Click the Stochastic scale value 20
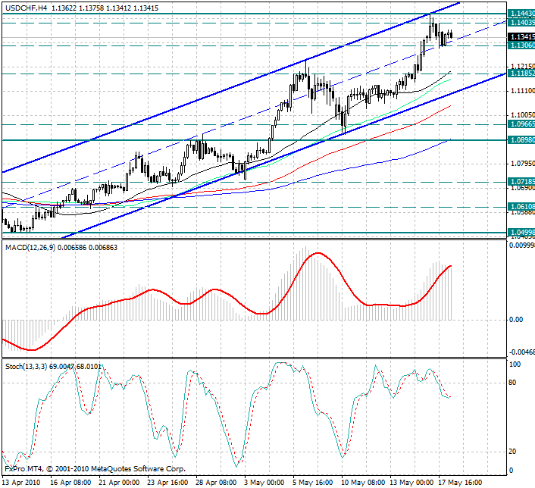Image resolution: width=535 pixels, height=488 pixels. [512, 452]
